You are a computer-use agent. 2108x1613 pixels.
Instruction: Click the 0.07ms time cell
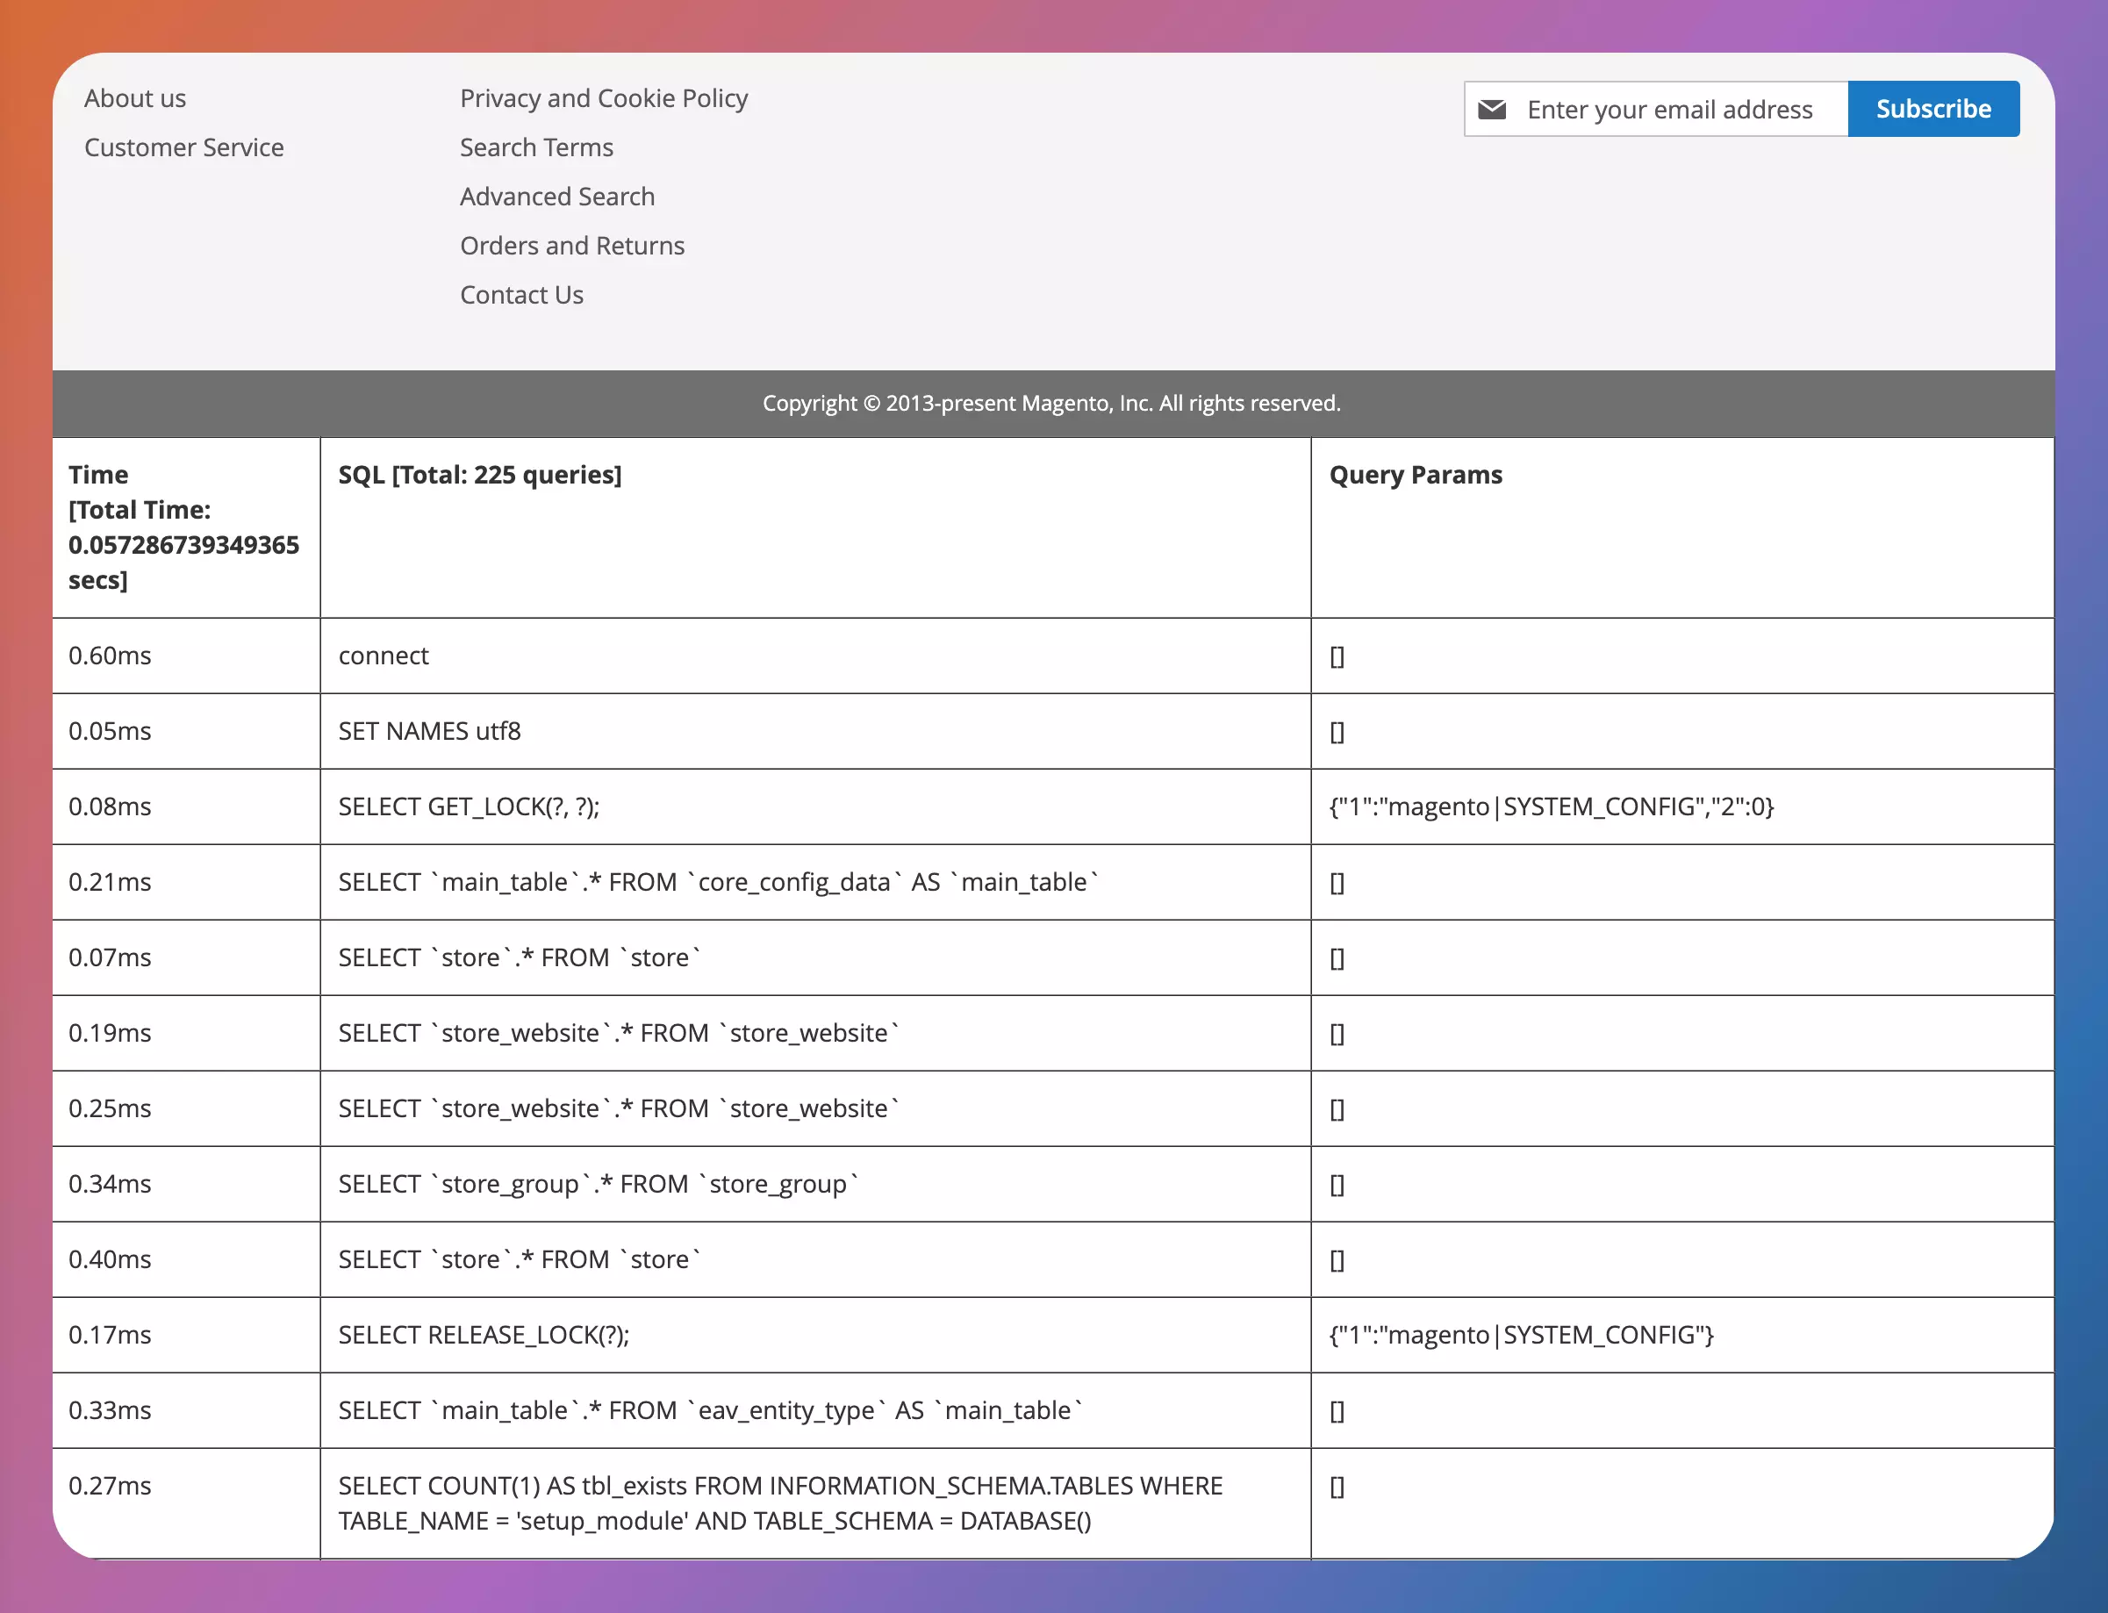tap(186, 957)
